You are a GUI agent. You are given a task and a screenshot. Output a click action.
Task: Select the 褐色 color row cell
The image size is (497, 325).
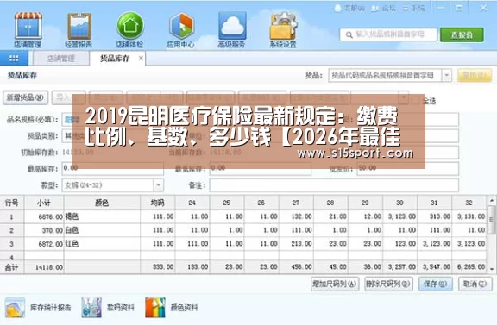coord(102,216)
